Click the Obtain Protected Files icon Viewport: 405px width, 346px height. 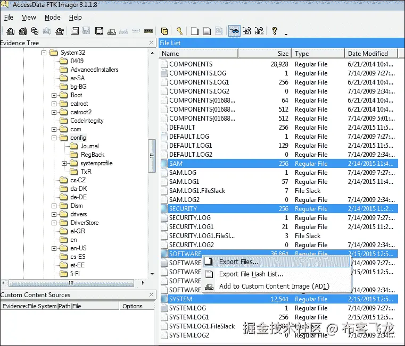click(164, 31)
